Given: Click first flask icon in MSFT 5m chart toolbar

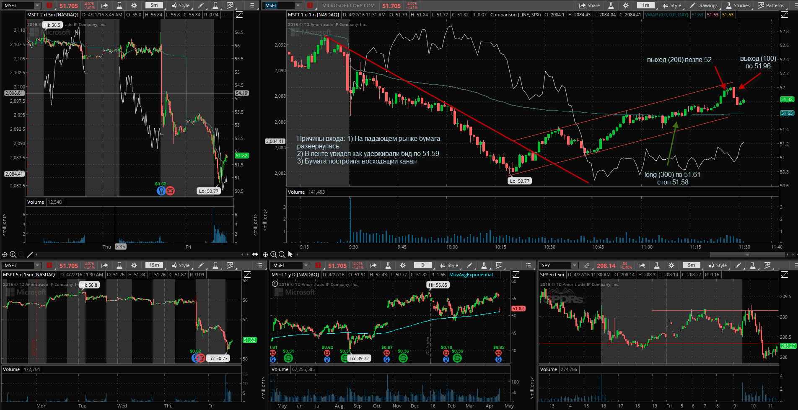Looking at the screenshot, I should (119, 5).
